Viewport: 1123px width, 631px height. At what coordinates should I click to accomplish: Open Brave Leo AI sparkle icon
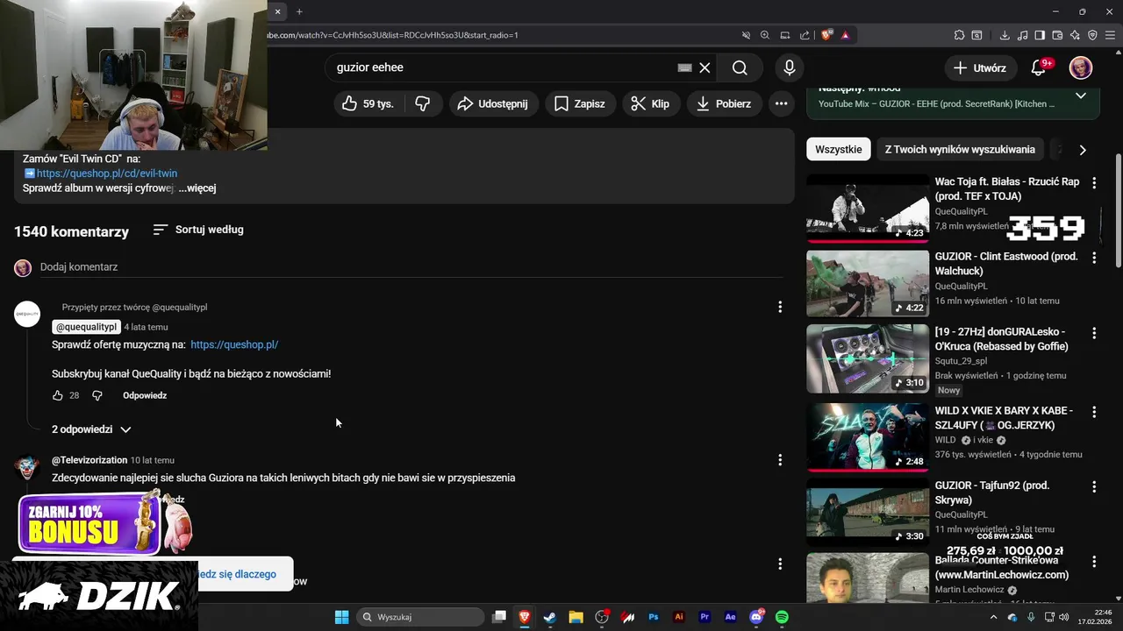[x=1075, y=35]
